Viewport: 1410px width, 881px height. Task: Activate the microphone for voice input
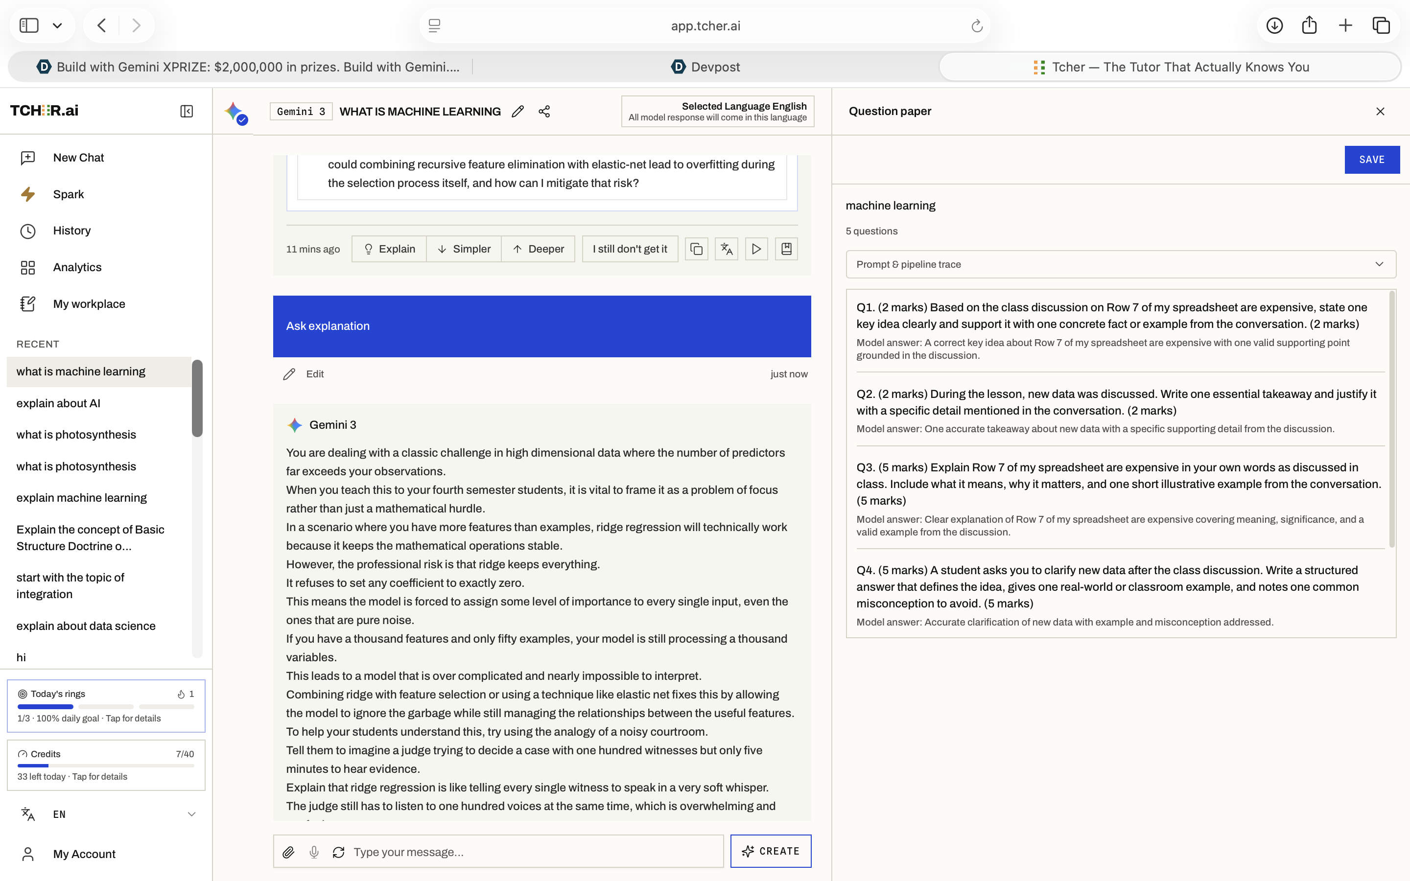click(314, 852)
